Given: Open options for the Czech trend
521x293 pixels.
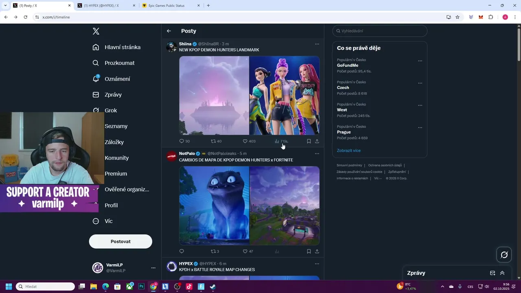Looking at the screenshot, I should point(420,83).
